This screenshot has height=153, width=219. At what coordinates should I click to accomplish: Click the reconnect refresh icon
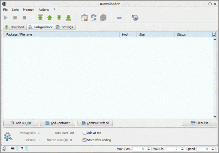94,18
